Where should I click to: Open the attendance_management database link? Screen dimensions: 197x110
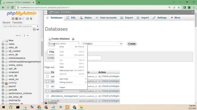pyautogui.click(x=64, y=96)
